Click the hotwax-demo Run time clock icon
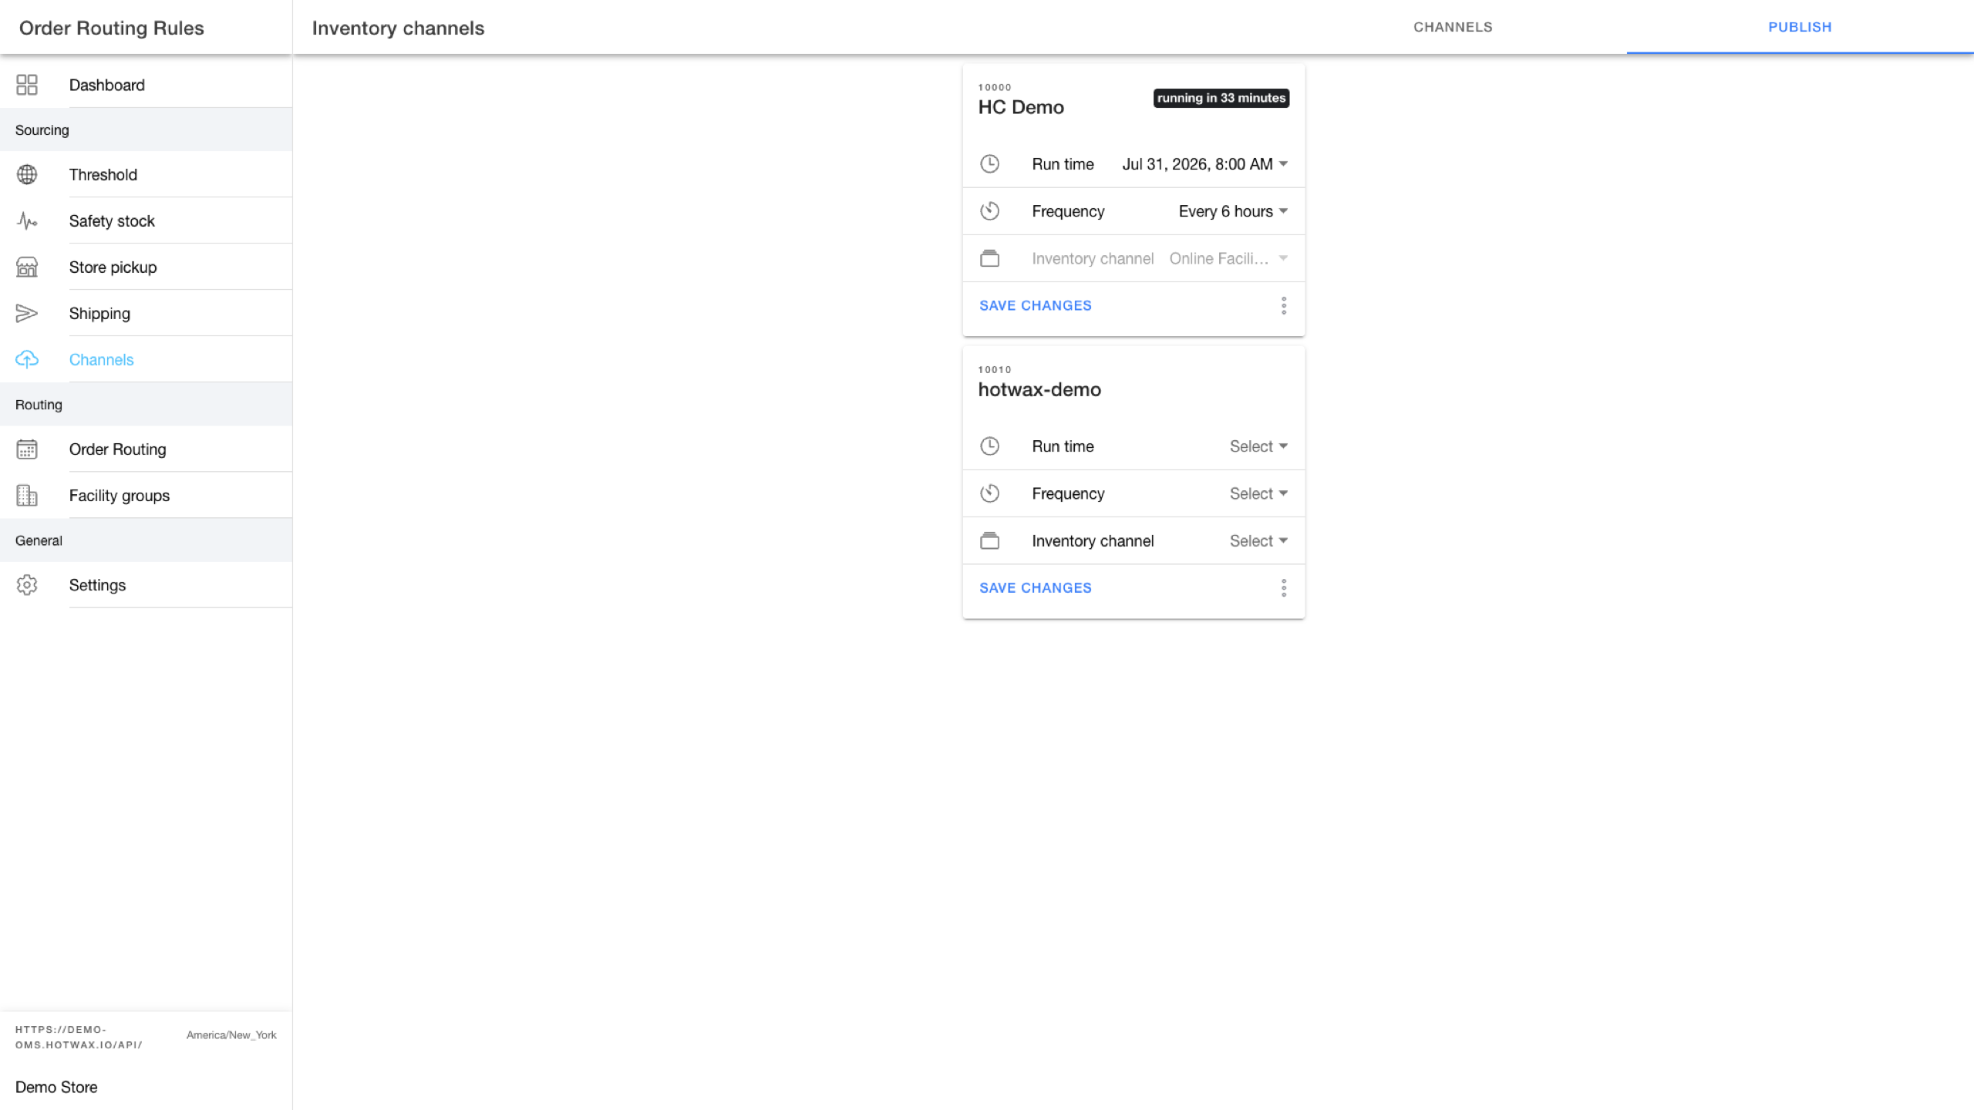Image resolution: width=1974 pixels, height=1110 pixels. click(989, 446)
